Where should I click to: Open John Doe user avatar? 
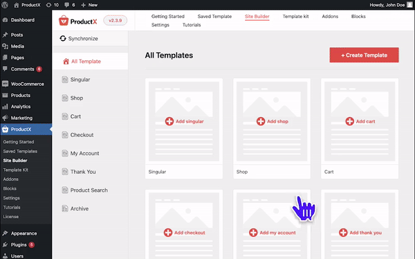[x=409, y=5]
